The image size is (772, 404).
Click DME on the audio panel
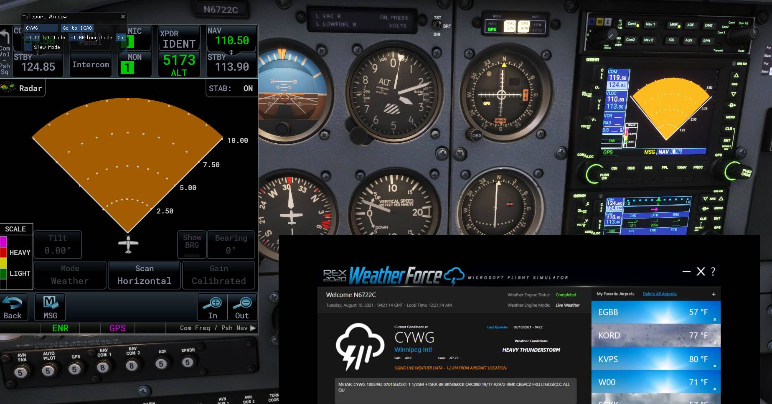coord(710,25)
